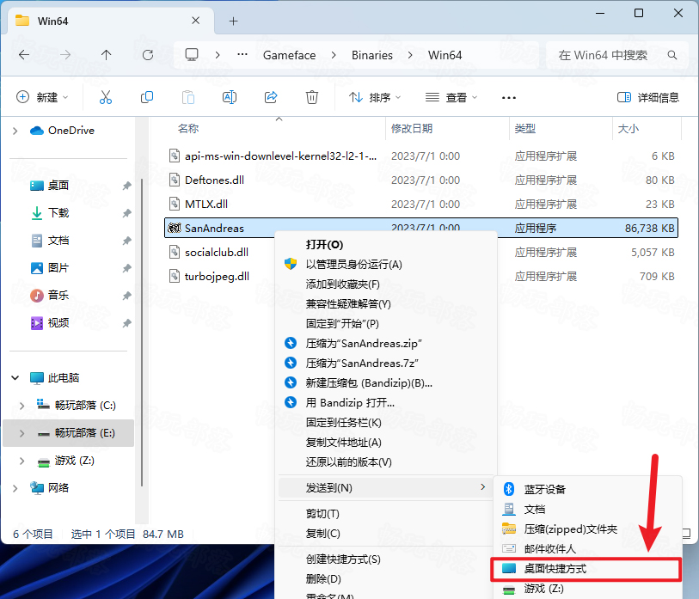Viewport: 699px width, 599px height.
Task: Click the Share icon in toolbar
Action: click(271, 97)
